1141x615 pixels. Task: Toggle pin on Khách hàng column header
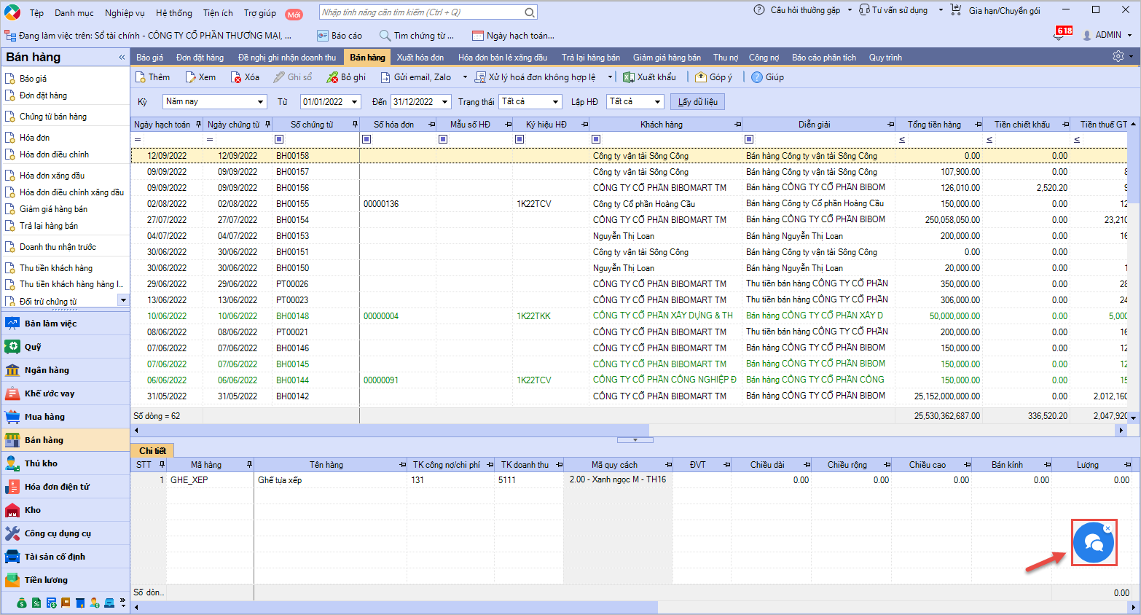click(737, 125)
